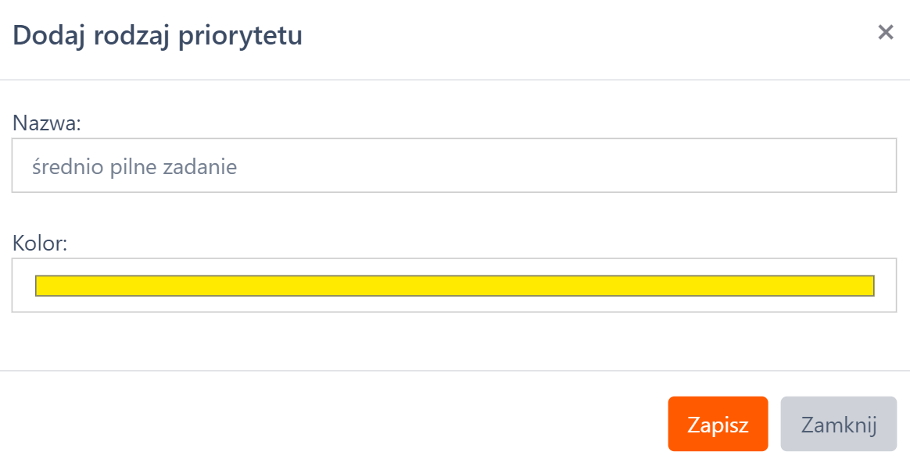Click the gray Zamknij button

[838, 425]
